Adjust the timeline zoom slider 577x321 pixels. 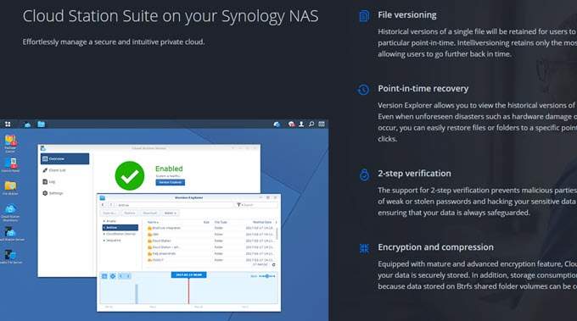267,276
